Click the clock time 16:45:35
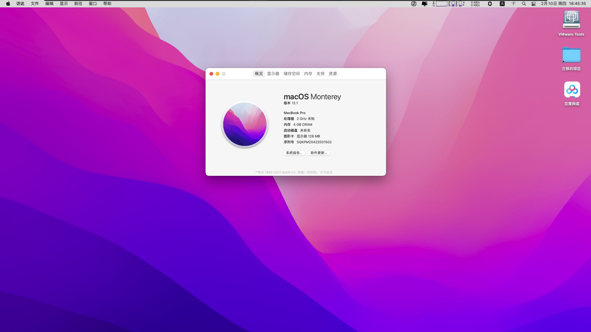This screenshot has width=591, height=332. coord(577,4)
